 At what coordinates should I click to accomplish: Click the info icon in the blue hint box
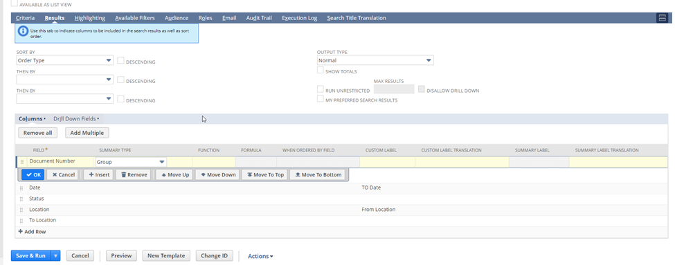pos(23,31)
